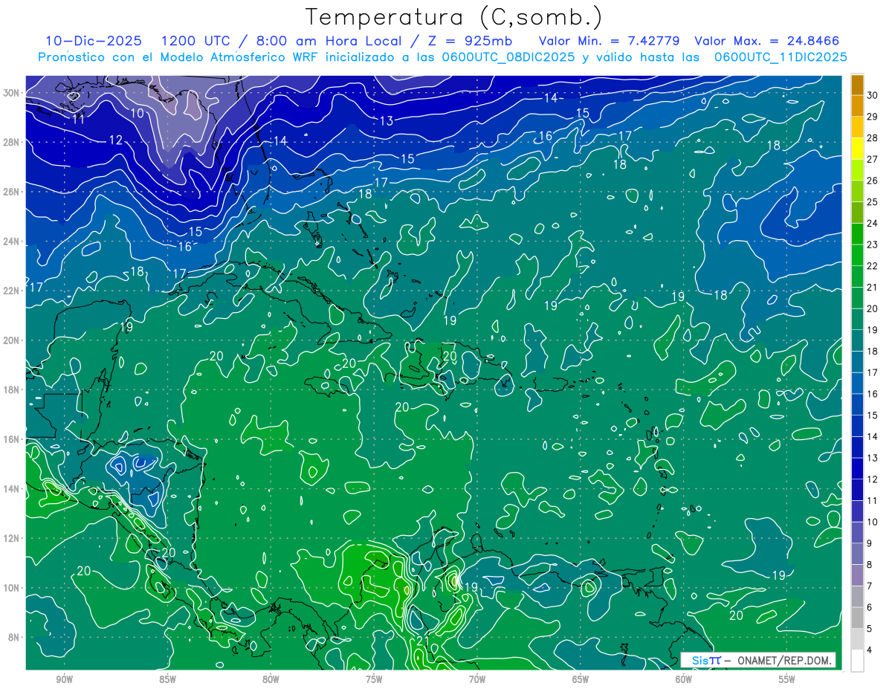
Task: Click colorbar scale value "30"
Action: click(x=873, y=95)
